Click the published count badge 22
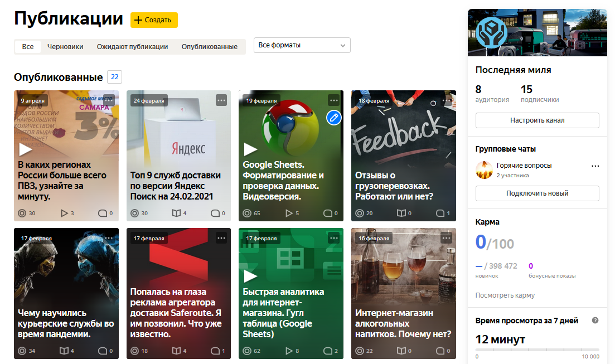Viewport: 615px width, 364px height. (114, 77)
